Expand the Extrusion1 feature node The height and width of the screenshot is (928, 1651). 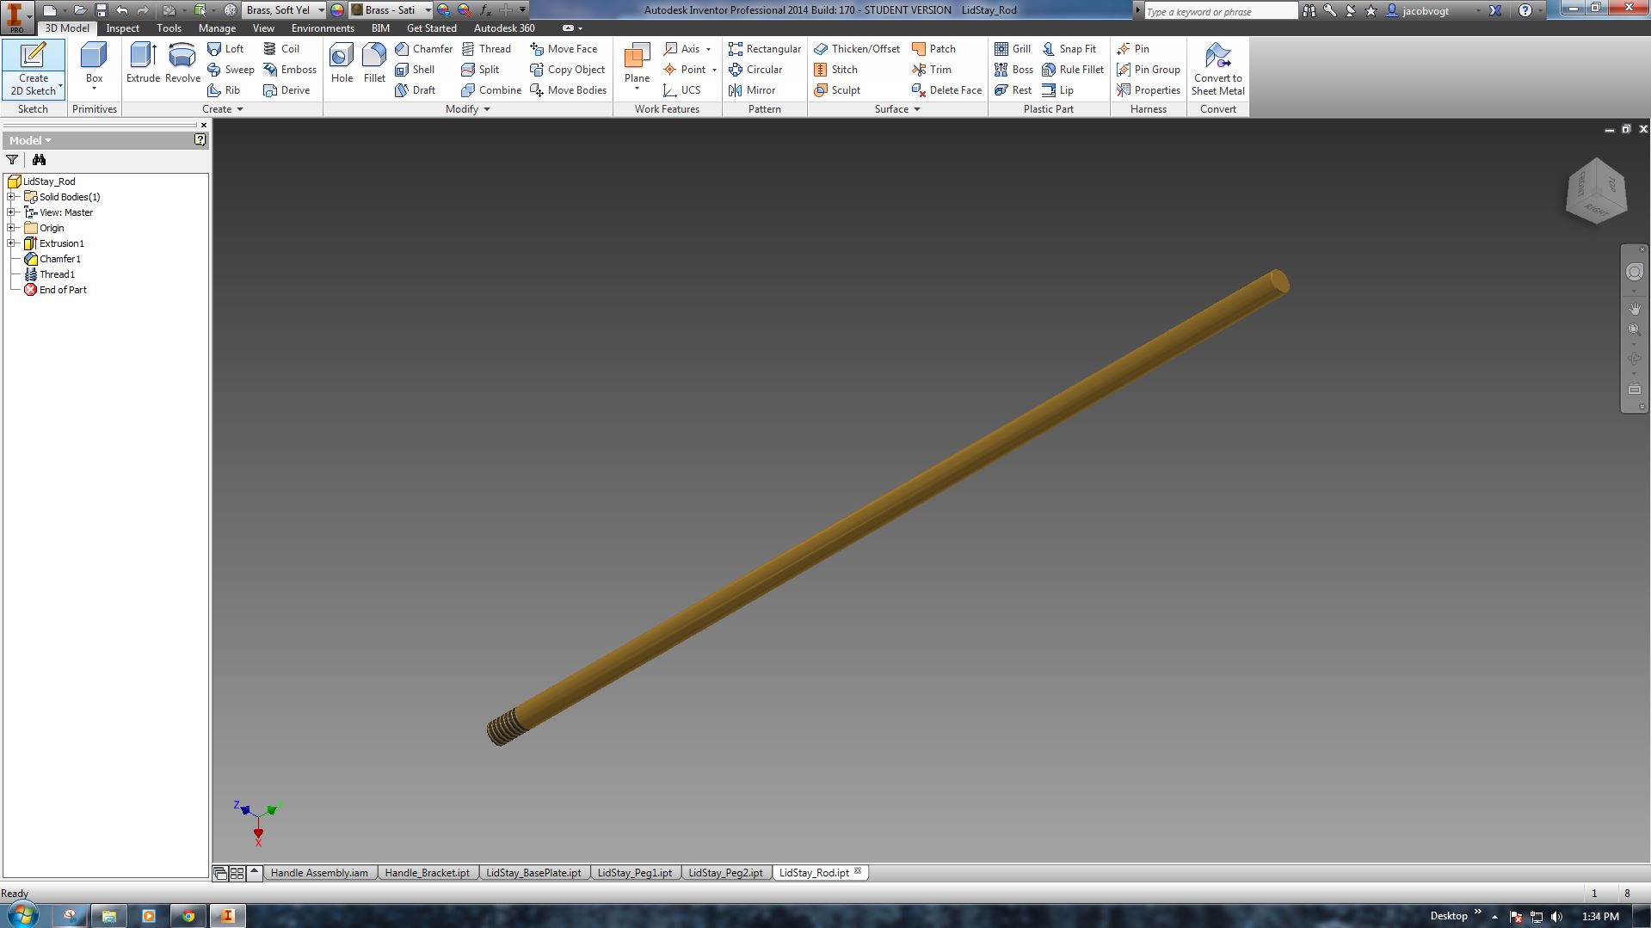coord(11,243)
